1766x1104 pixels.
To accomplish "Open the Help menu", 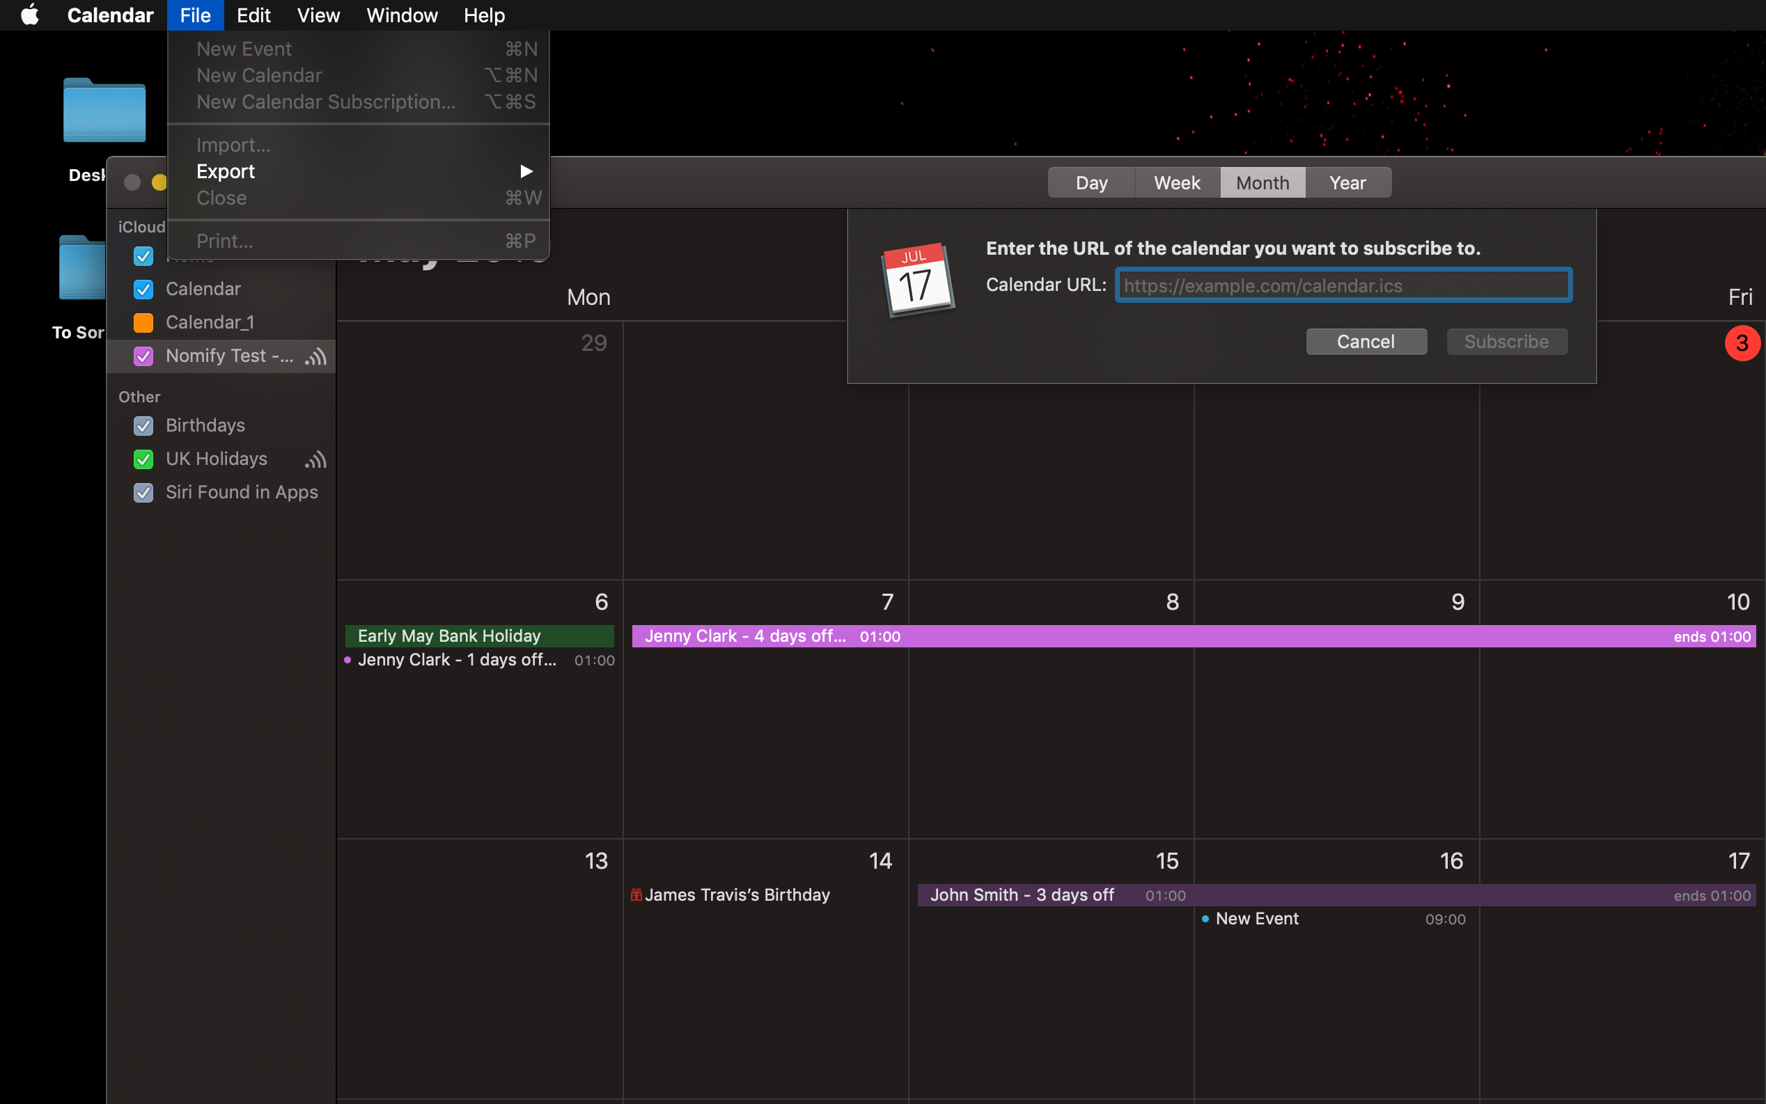I will (484, 15).
